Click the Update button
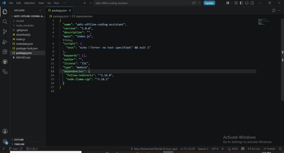The image size is (284, 153). 209,3
